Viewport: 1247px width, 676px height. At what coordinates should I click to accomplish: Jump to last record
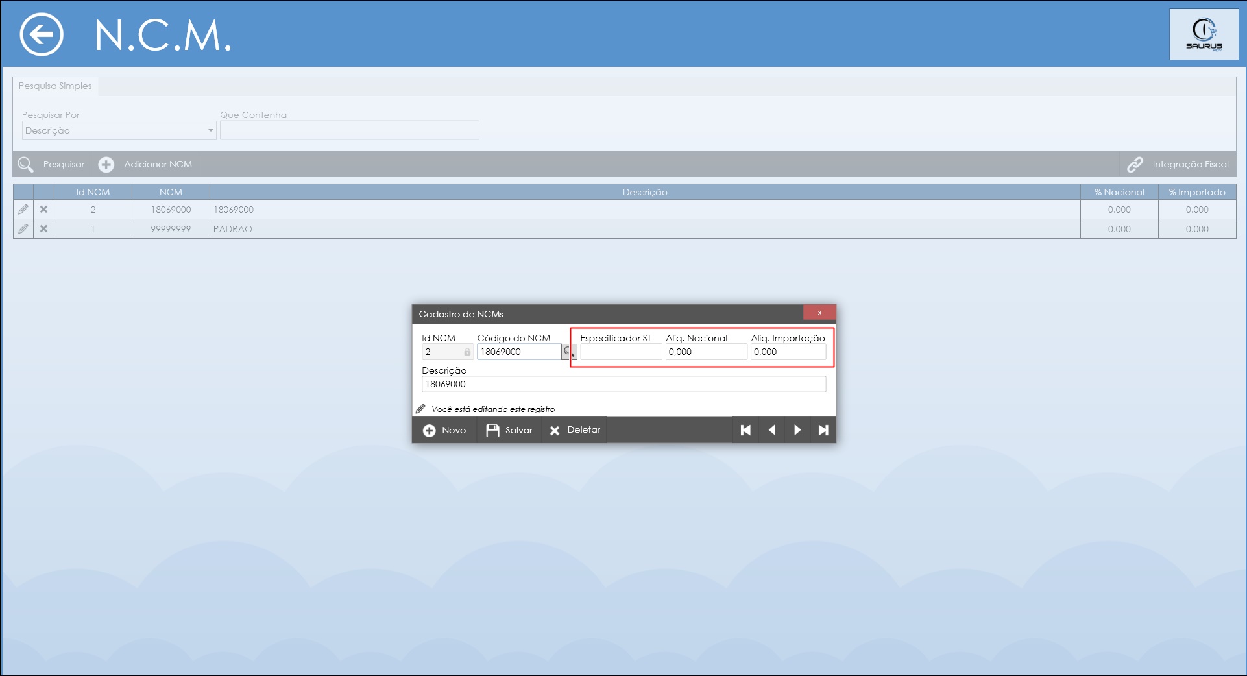[x=823, y=430]
